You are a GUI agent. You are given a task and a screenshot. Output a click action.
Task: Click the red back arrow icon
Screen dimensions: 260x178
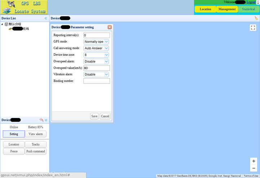point(41,120)
